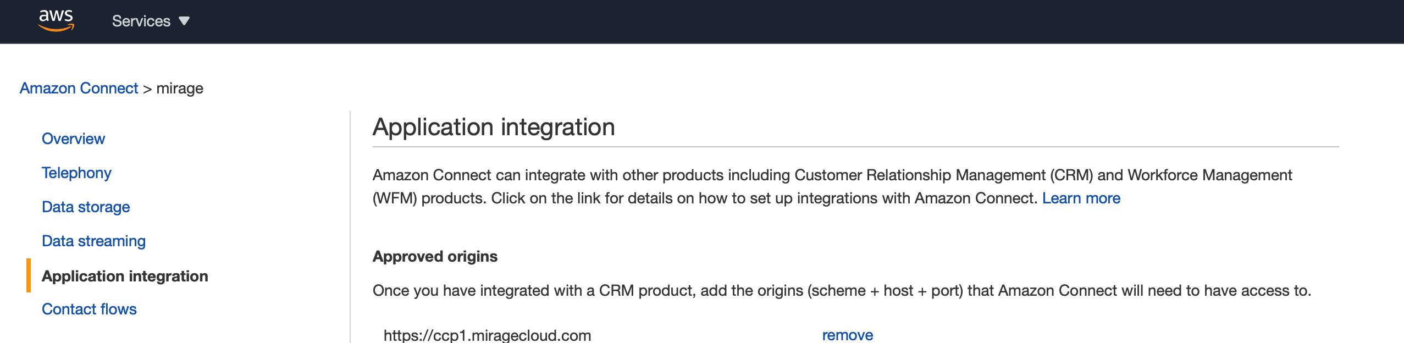Screen dimensions: 1404x343
Task: Click the breadcrumb separator arrow
Action: point(147,89)
